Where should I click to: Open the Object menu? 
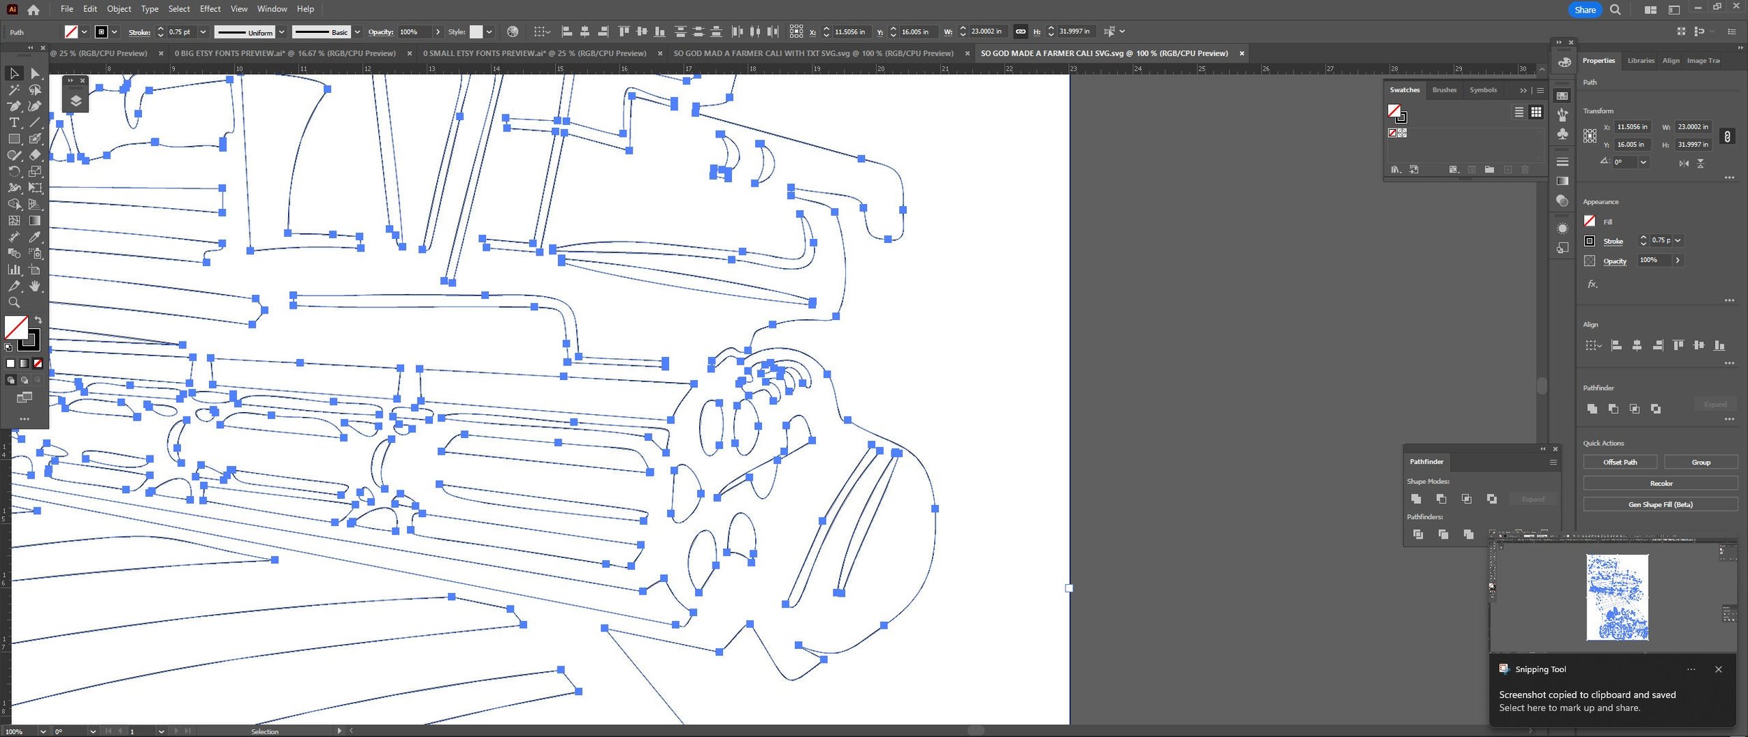coord(119,9)
